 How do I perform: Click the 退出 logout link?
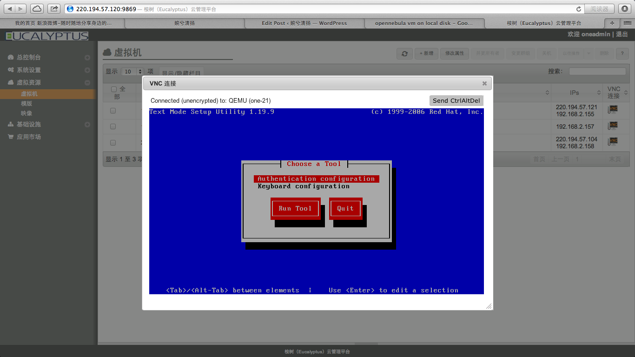coord(622,34)
